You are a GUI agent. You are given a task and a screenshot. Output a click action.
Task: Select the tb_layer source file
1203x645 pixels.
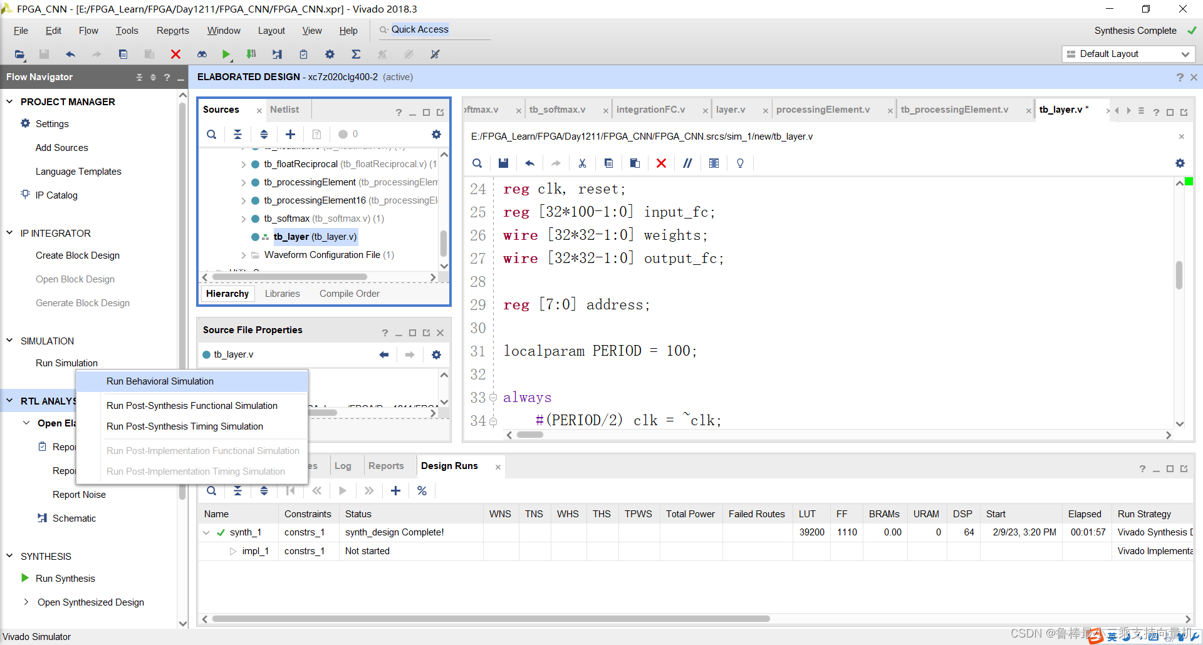(x=315, y=237)
